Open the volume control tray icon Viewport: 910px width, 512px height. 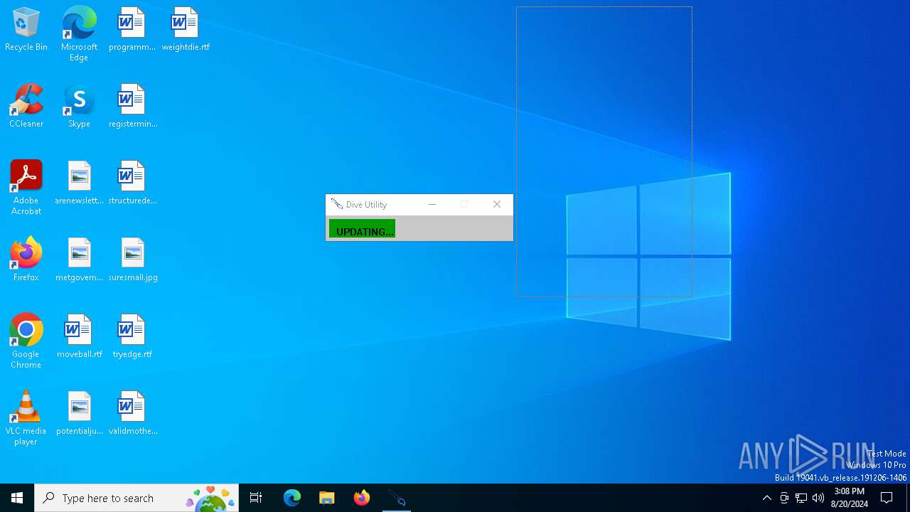coord(818,498)
